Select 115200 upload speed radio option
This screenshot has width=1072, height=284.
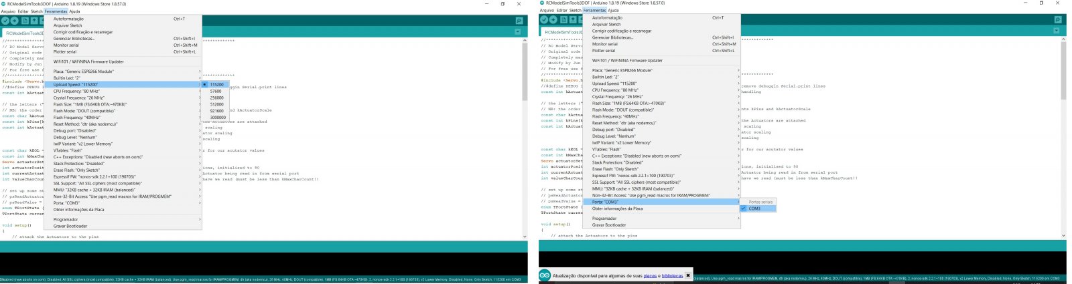[215, 84]
